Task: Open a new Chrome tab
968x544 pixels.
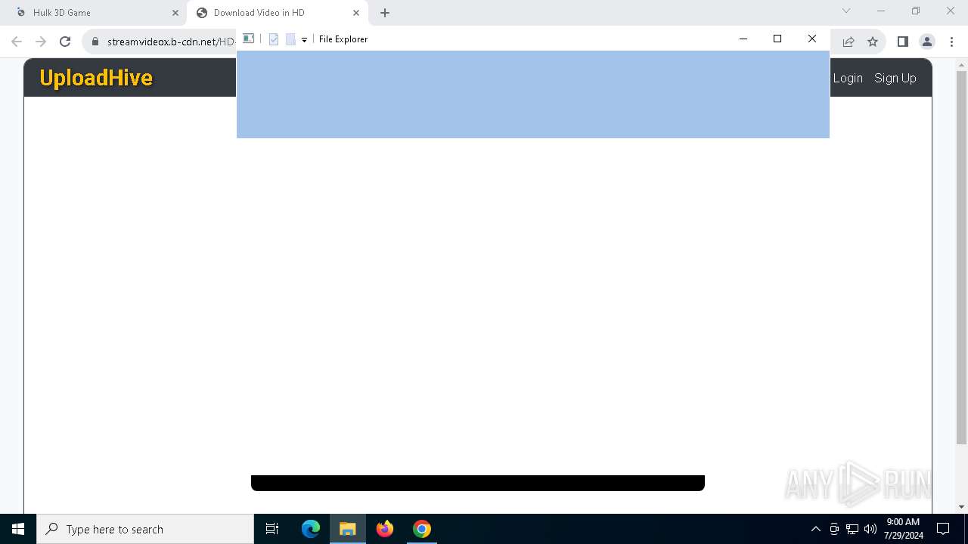Action: click(x=385, y=13)
